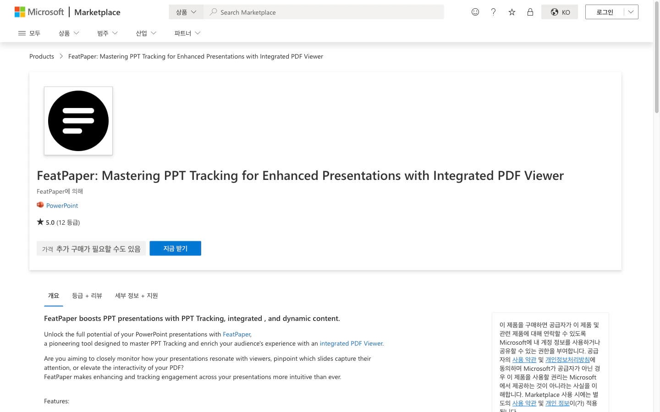Click inside the Search Marketplace field
660x412 pixels.
321,12
